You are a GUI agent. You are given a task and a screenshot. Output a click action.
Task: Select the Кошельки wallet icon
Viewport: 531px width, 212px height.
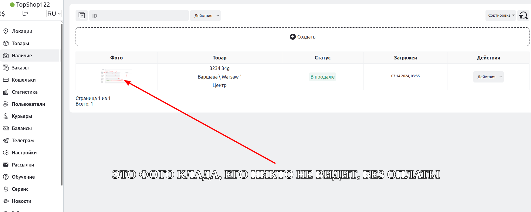pos(5,80)
